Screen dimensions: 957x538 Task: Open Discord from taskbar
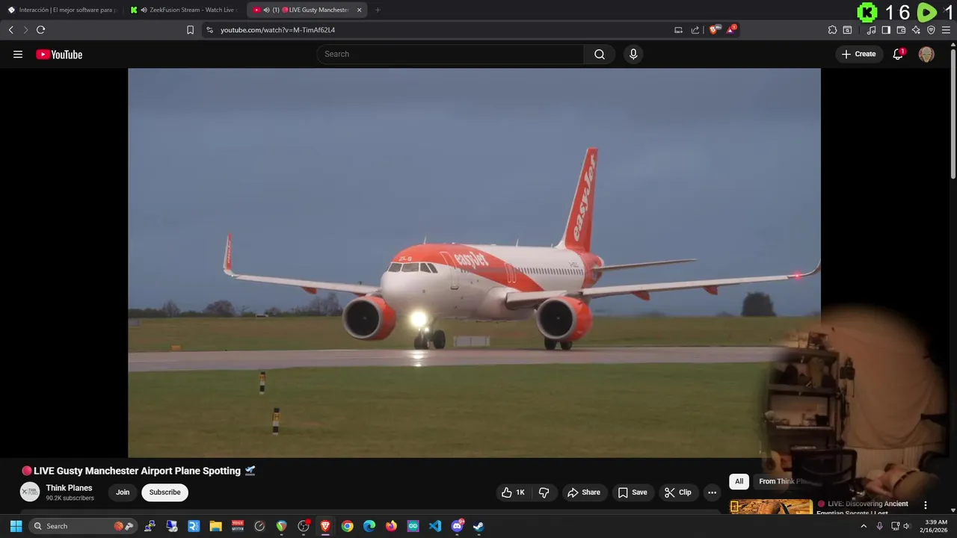pos(457,526)
